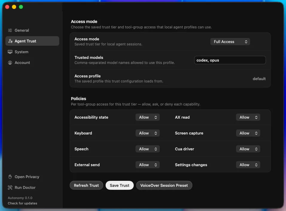Click the default access profile value

coord(259,79)
